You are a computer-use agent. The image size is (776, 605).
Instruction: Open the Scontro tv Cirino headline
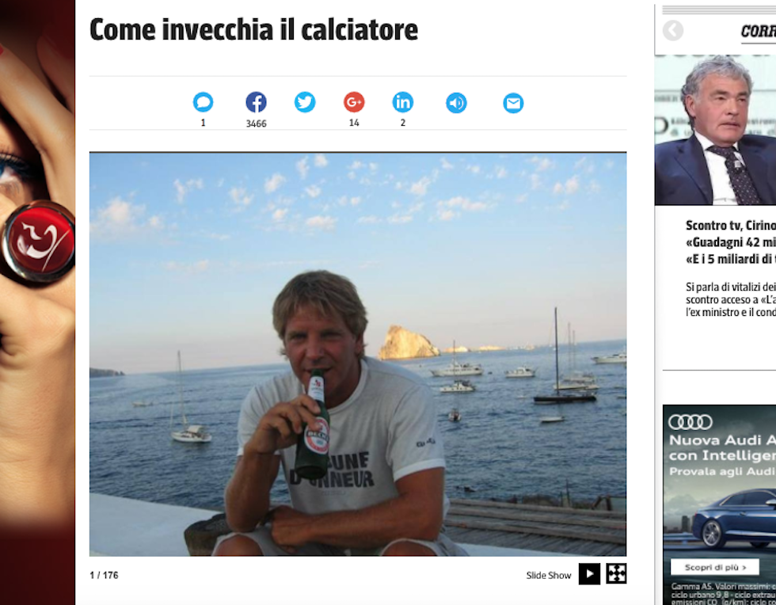[730, 242]
